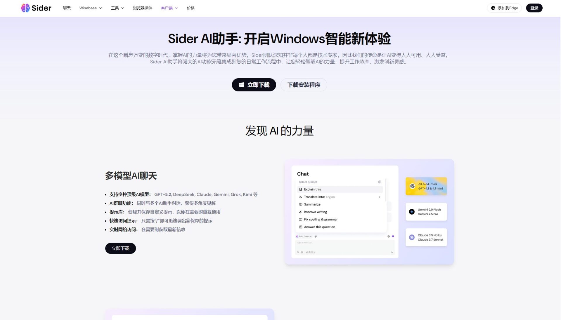Click the Gemini star icon in model card
Screen dimensions: 561x320
tap(412, 212)
